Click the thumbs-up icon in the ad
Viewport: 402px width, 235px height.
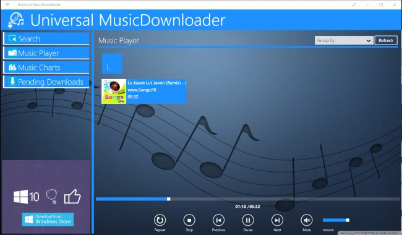(72, 197)
